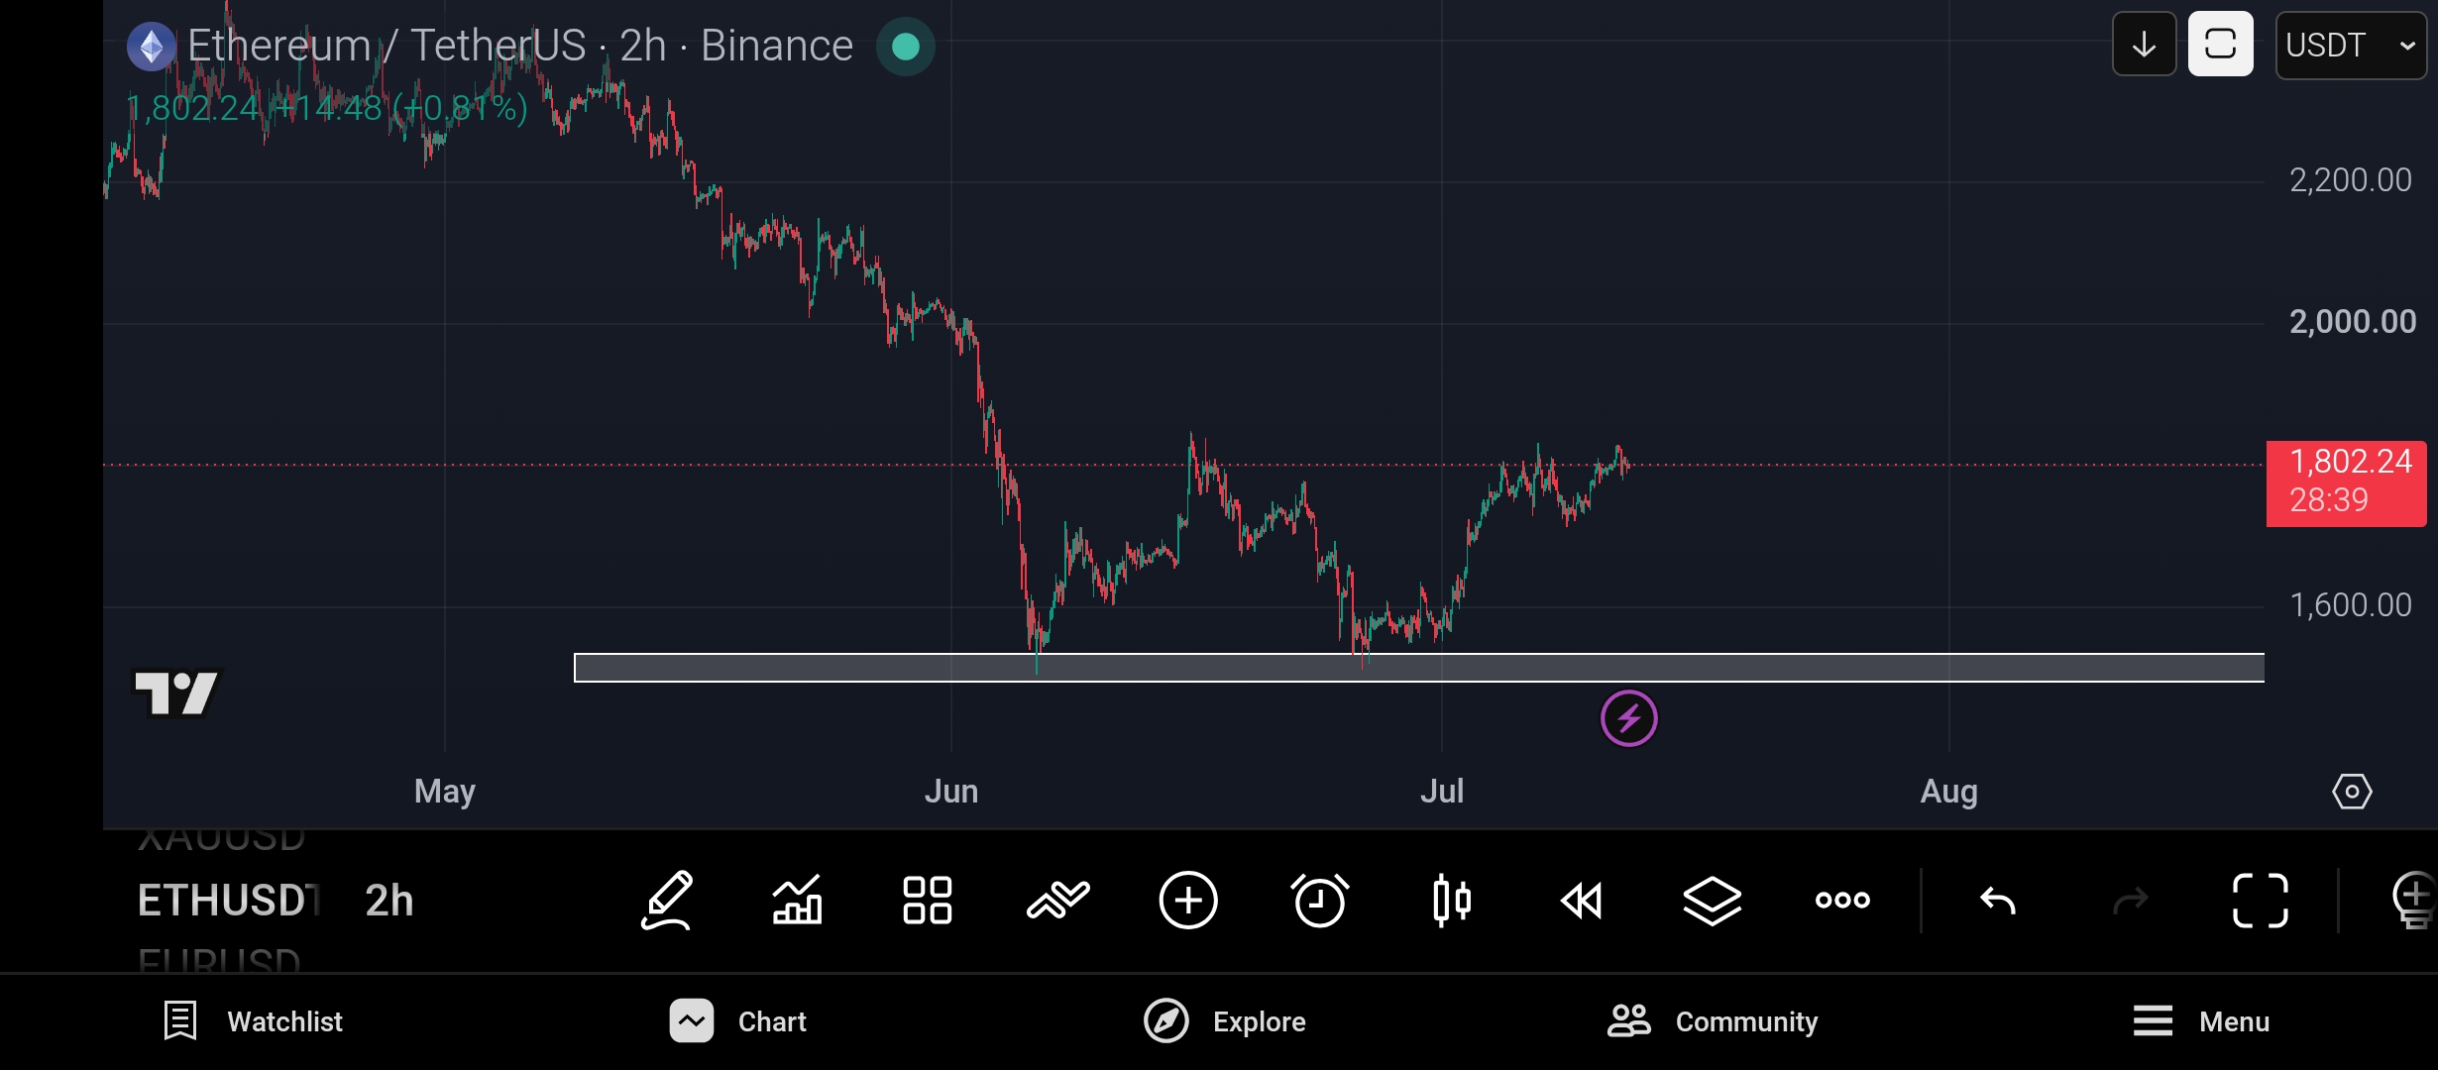Screen dimensions: 2438x1070
Task: Toggle the white rounded-square button at top
Action: click(x=2221, y=45)
